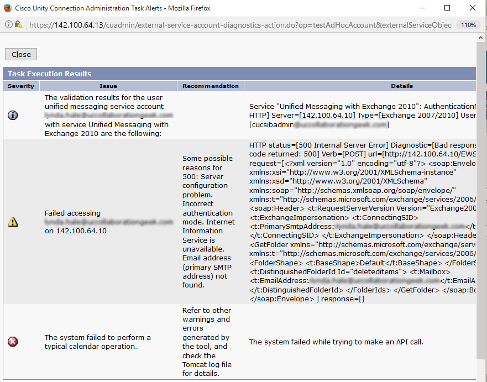Click the 'validation results for the user' issue
Screen dimensions: 487x382
click(x=108, y=115)
